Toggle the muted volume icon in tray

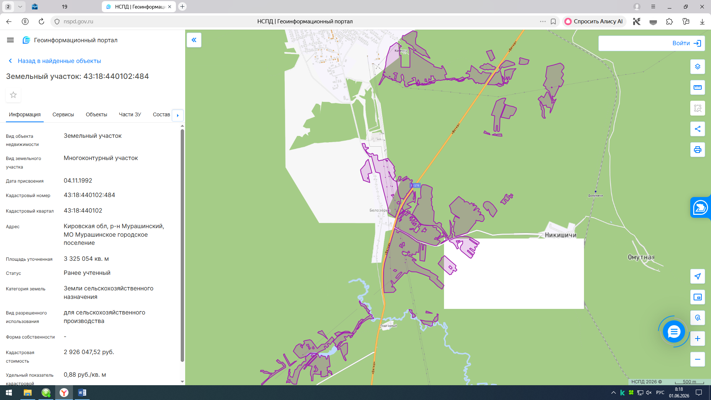[x=648, y=393]
